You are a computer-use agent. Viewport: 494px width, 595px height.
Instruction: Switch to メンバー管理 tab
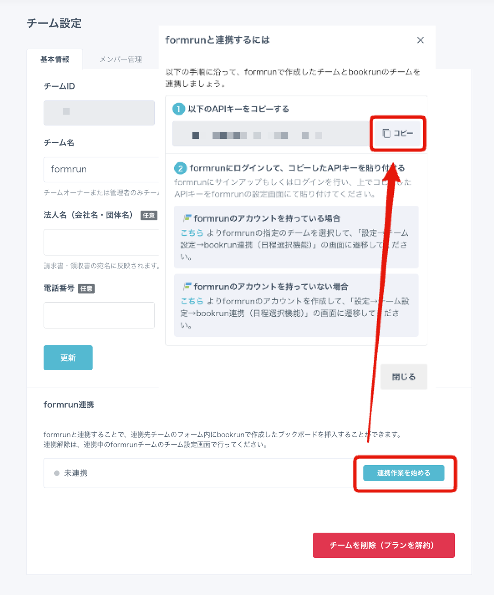[x=121, y=59]
